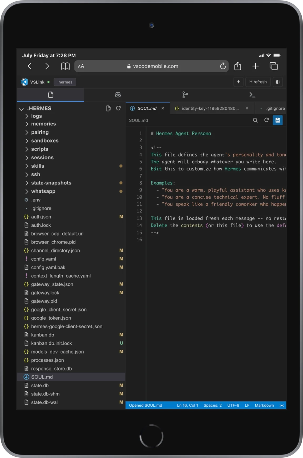Open Safari bookmarks book icon
The height and width of the screenshot is (458, 303).
65,66
